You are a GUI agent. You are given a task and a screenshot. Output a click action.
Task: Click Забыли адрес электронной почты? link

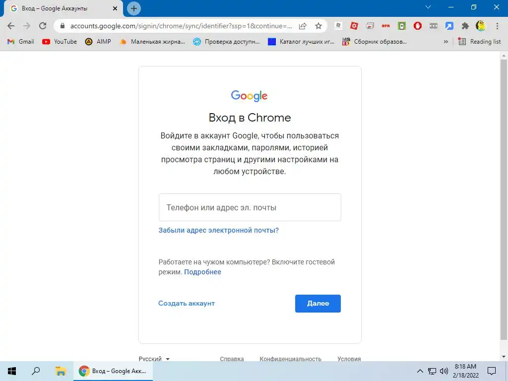(x=218, y=230)
